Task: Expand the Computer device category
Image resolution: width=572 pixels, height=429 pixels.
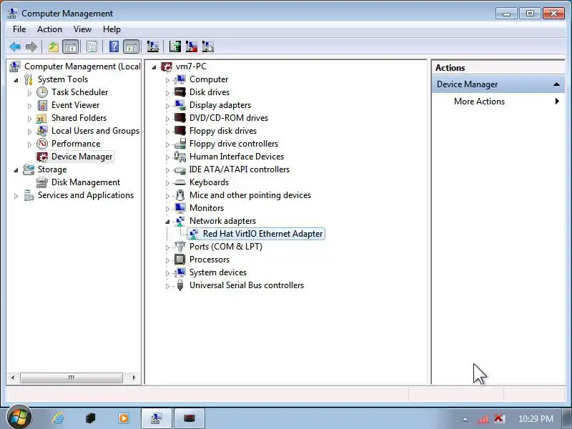Action: [167, 80]
